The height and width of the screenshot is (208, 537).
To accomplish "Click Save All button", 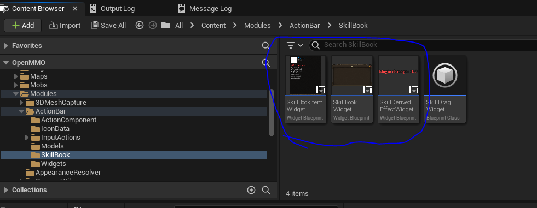I will tap(108, 25).
